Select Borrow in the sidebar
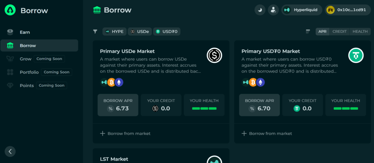 (39, 46)
